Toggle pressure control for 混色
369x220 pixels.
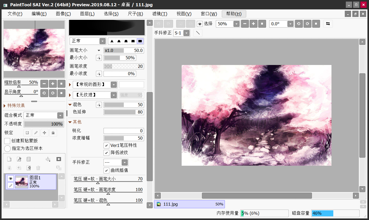pos(99,105)
